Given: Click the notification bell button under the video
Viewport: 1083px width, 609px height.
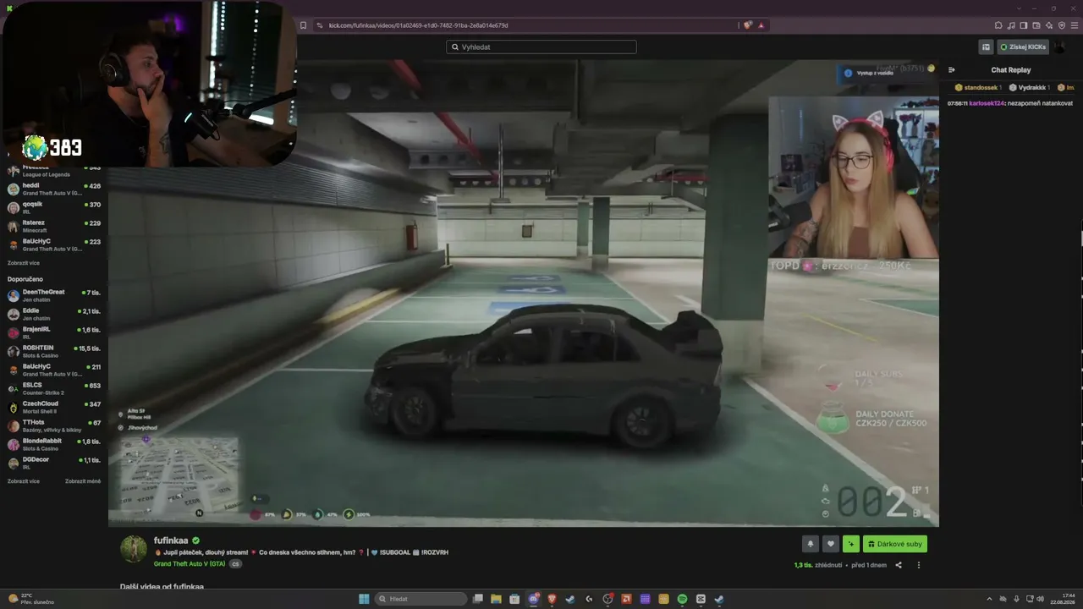Looking at the screenshot, I should click(x=811, y=544).
